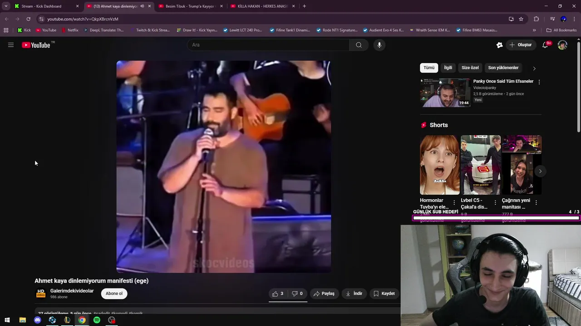Open the Twitch & Kick Stream bookmark
This screenshot has width=581, height=326.
(x=150, y=30)
